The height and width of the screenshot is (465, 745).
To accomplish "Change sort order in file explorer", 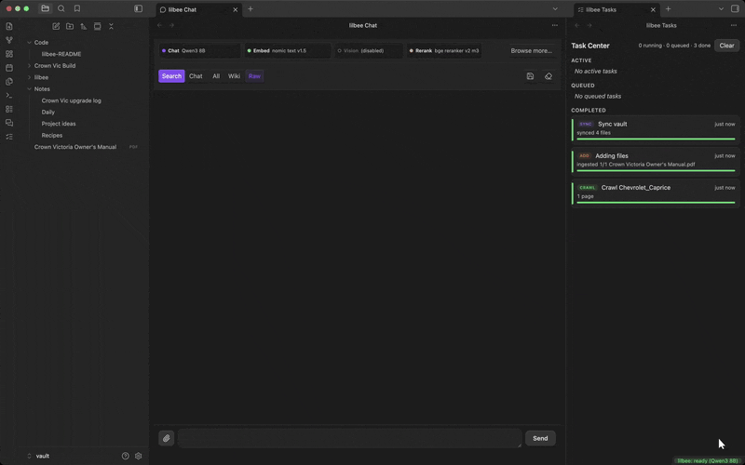I will click(84, 26).
